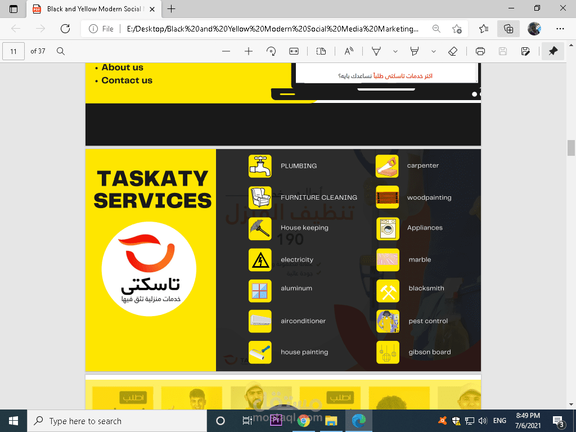The height and width of the screenshot is (432, 576).
Task: Click the blacksmith hammers icon
Action: click(x=388, y=291)
